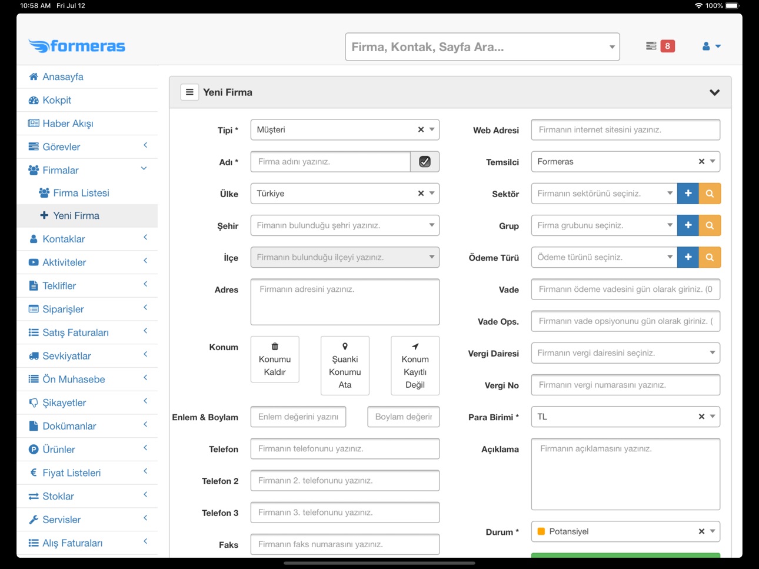Open the Para Birimi dropdown
The width and height of the screenshot is (759, 569).
pyautogui.click(x=713, y=417)
